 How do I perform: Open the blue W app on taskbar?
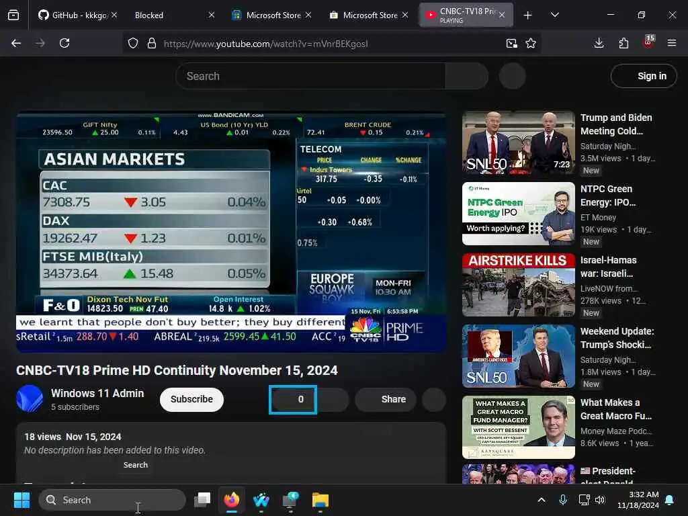click(x=261, y=500)
